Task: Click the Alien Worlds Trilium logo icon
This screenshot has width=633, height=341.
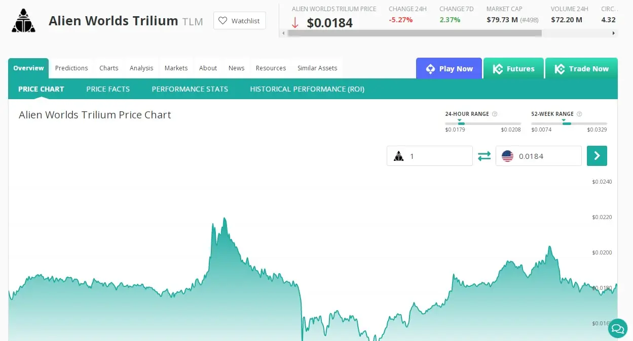Action: tap(23, 21)
